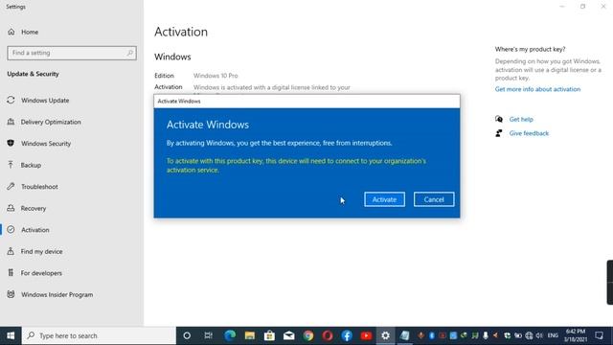Launch Microsoft Edge from the taskbar
Image resolution: width=613 pixels, height=345 pixels.
click(x=230, y=335)
